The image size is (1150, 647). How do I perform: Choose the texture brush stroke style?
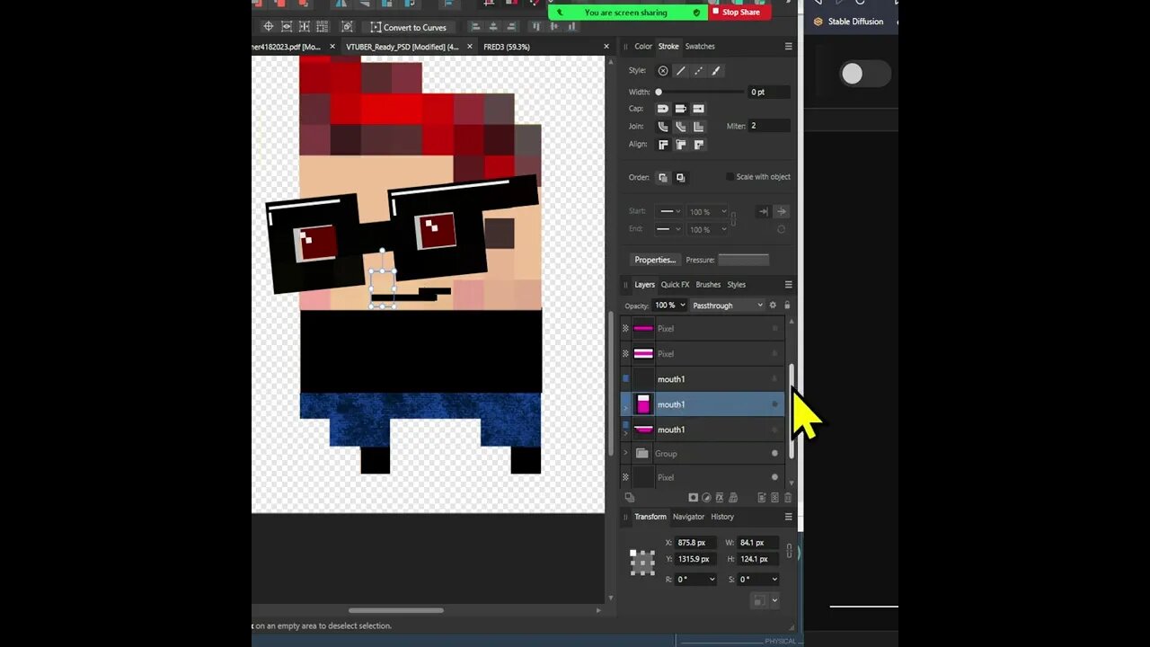[x=716, y=71]
